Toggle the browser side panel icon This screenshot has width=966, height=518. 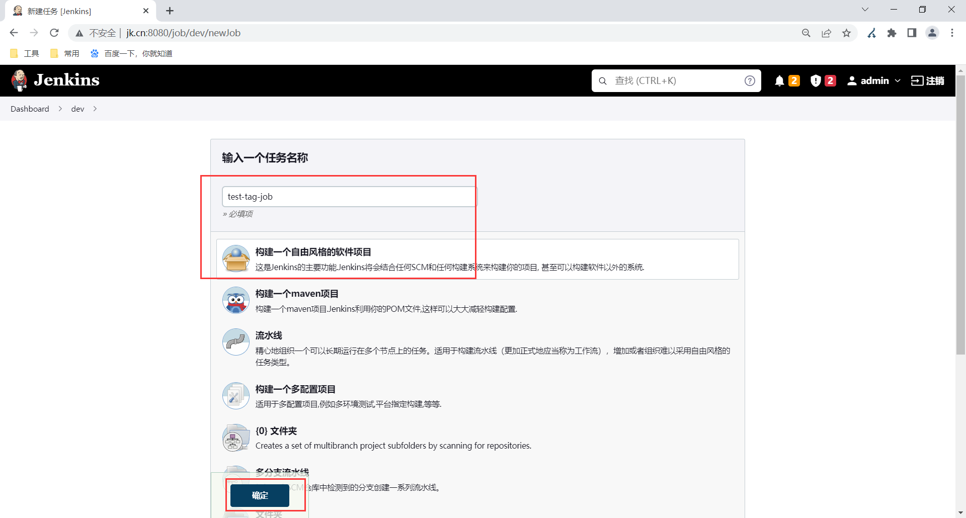[912, 33]
